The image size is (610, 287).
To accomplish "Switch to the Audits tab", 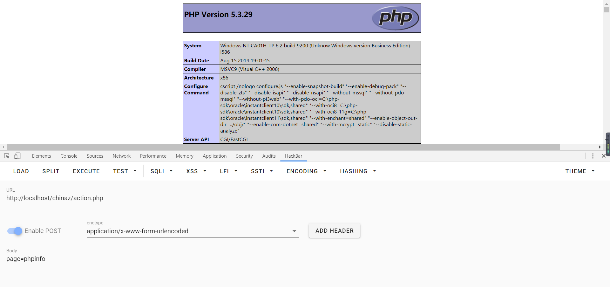I will coord(269,156).
